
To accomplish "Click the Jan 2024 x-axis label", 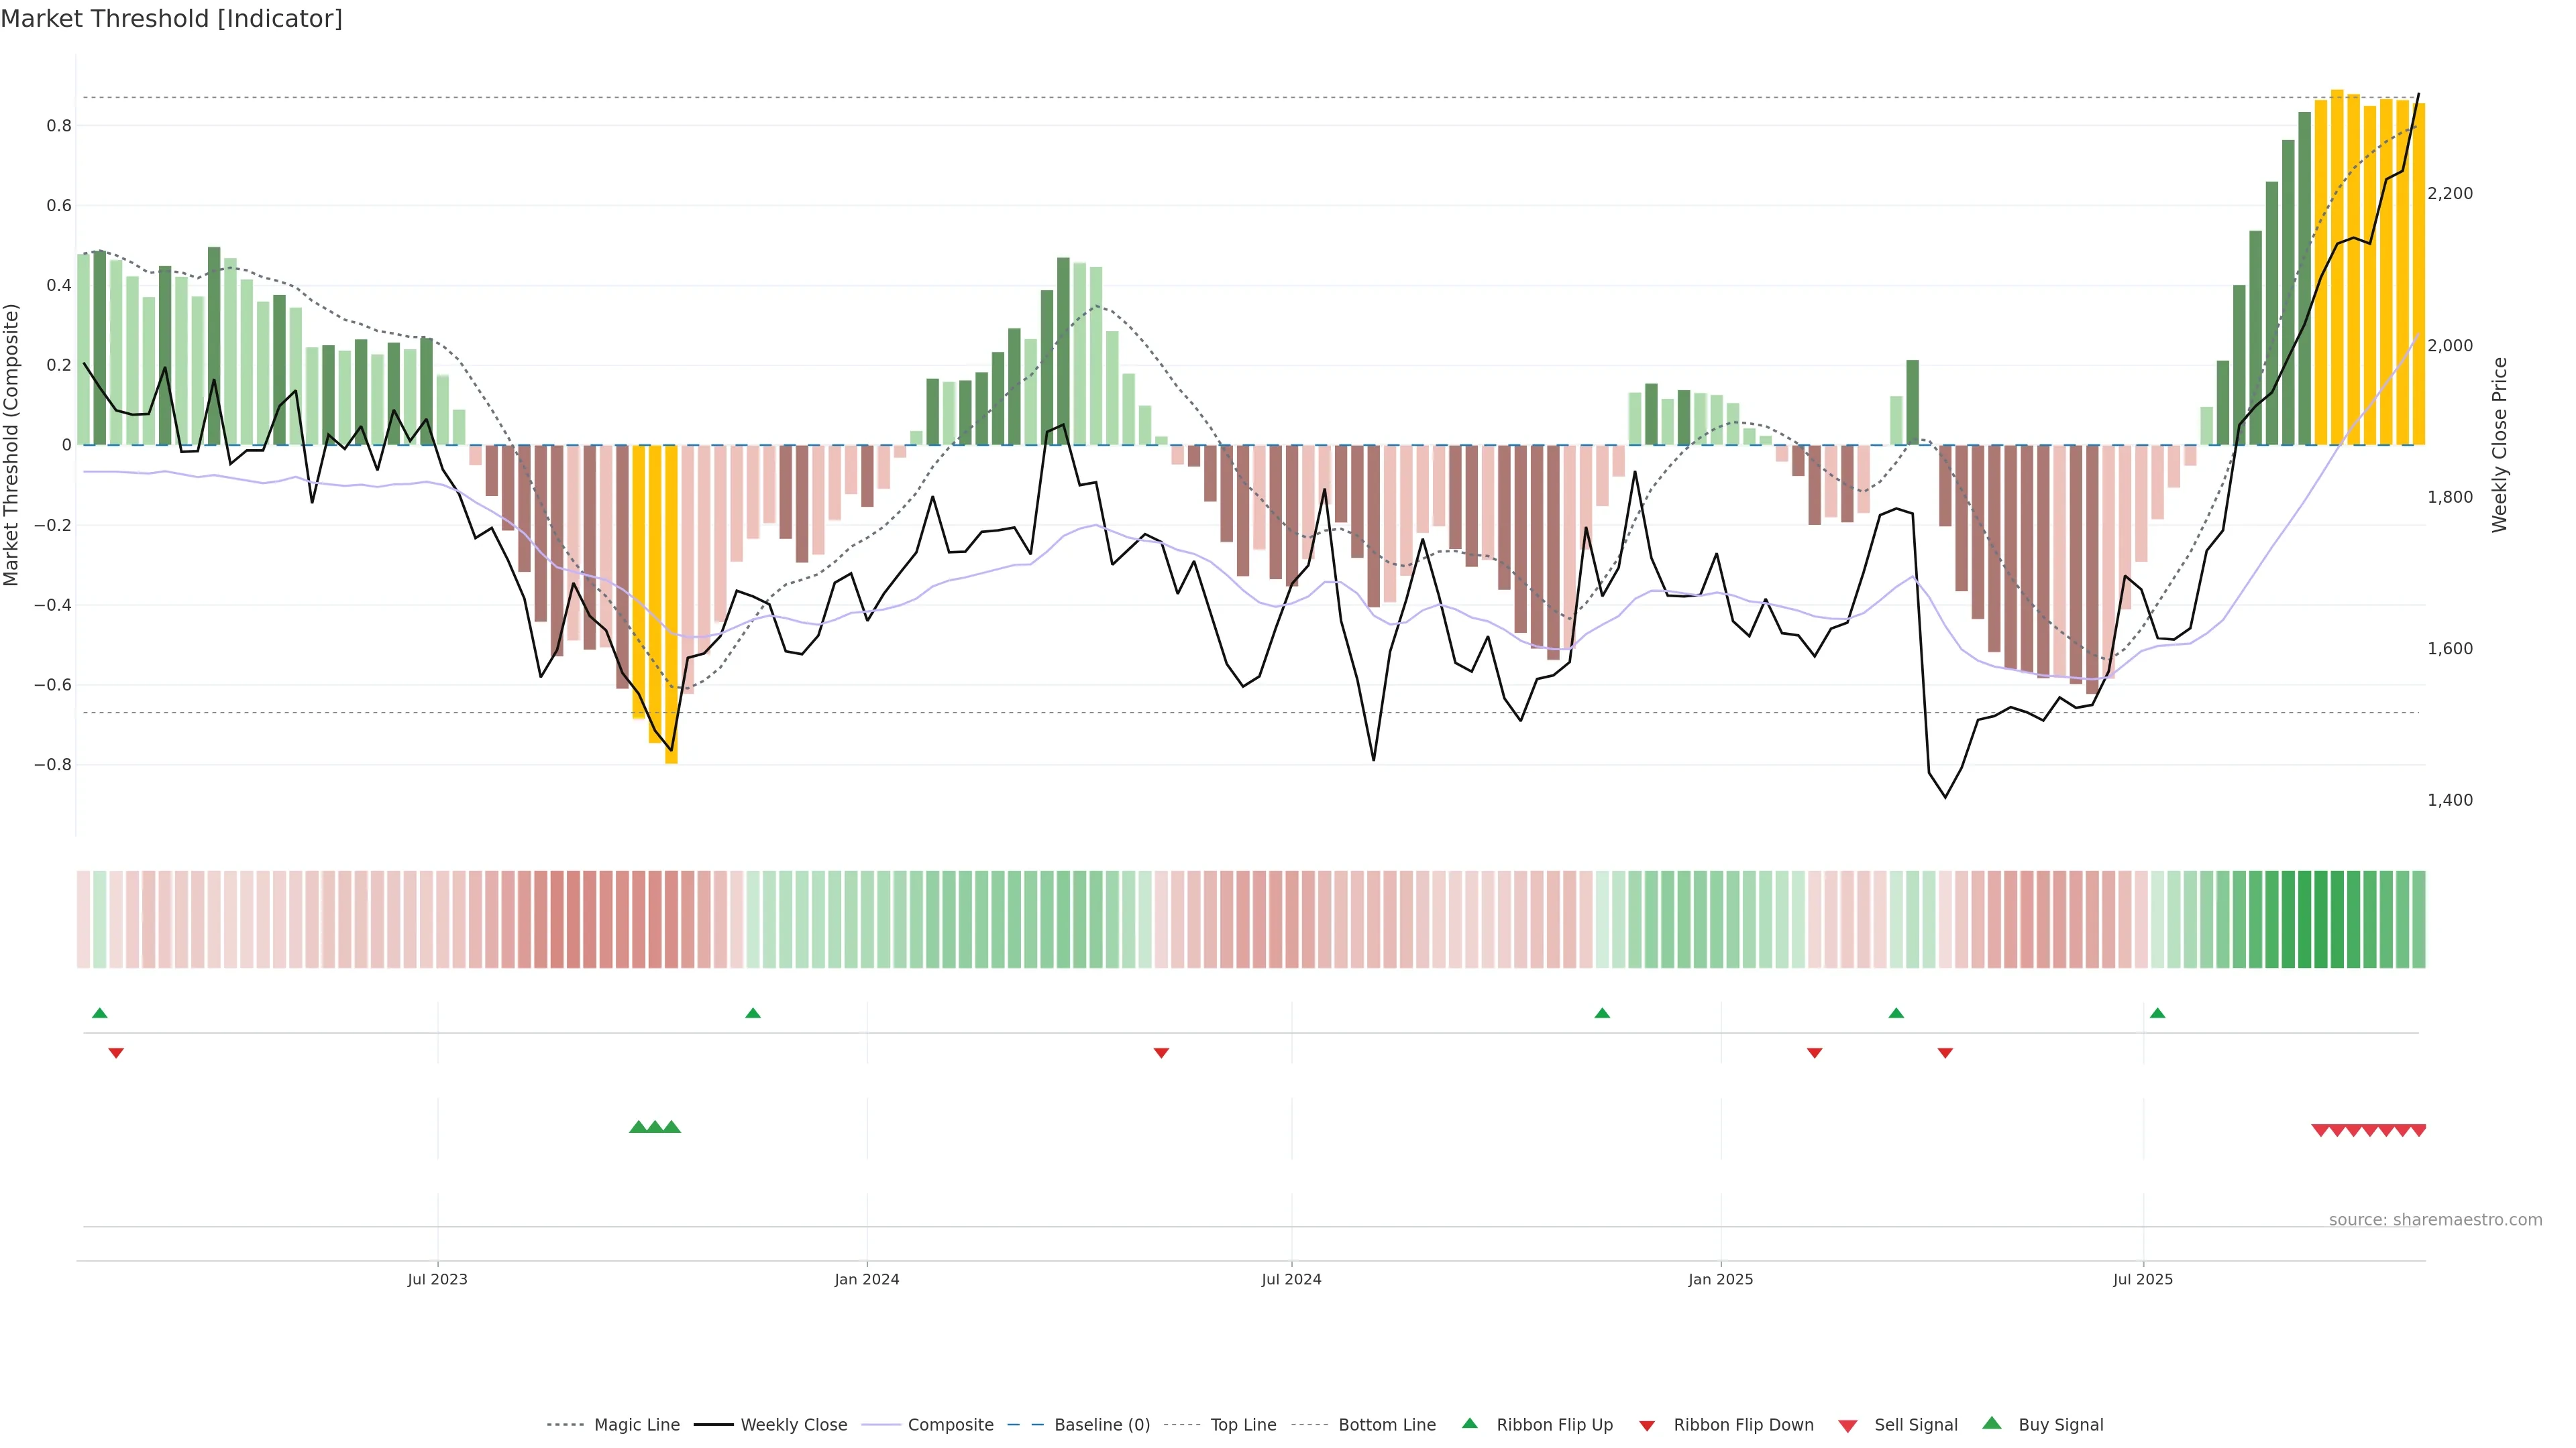I will pos(867,1280).
